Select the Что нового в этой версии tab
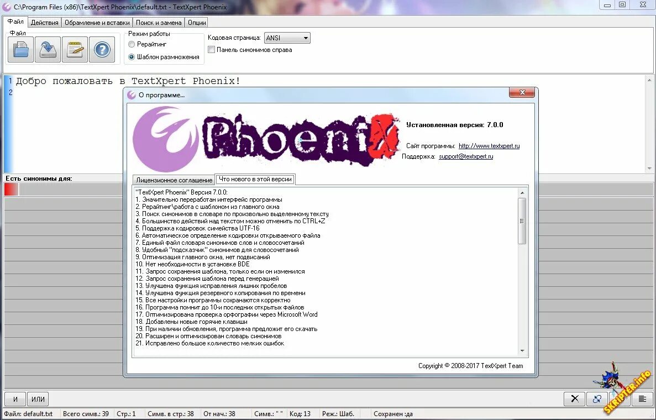This screenshot has width=656, height=420. pos(255,179)
